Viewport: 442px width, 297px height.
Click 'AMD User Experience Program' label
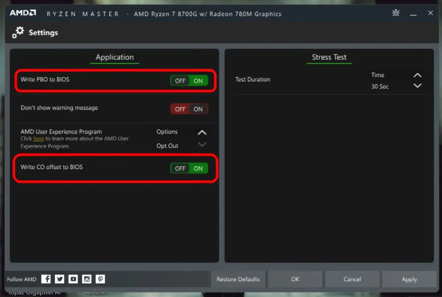tap(61, 132)
